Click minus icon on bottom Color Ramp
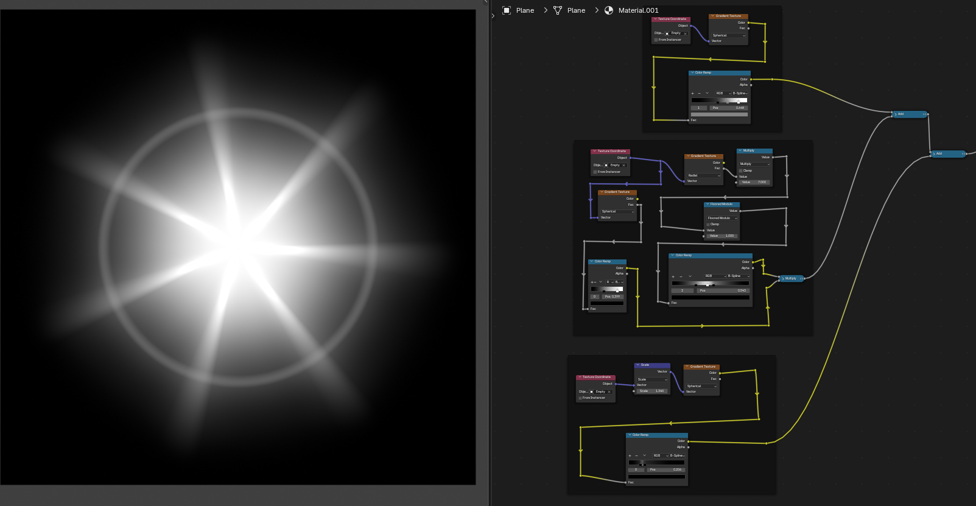 tap(636, 455)
